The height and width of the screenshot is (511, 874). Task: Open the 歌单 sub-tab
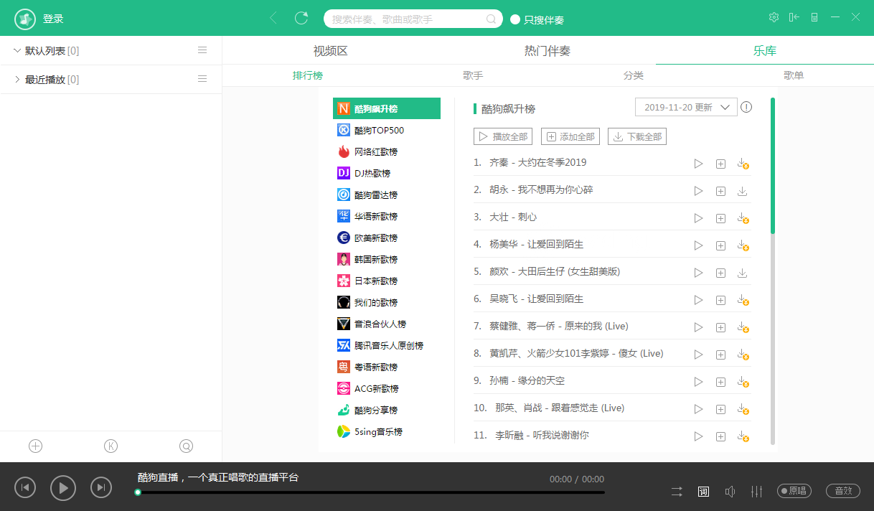(x=794, y=75)
